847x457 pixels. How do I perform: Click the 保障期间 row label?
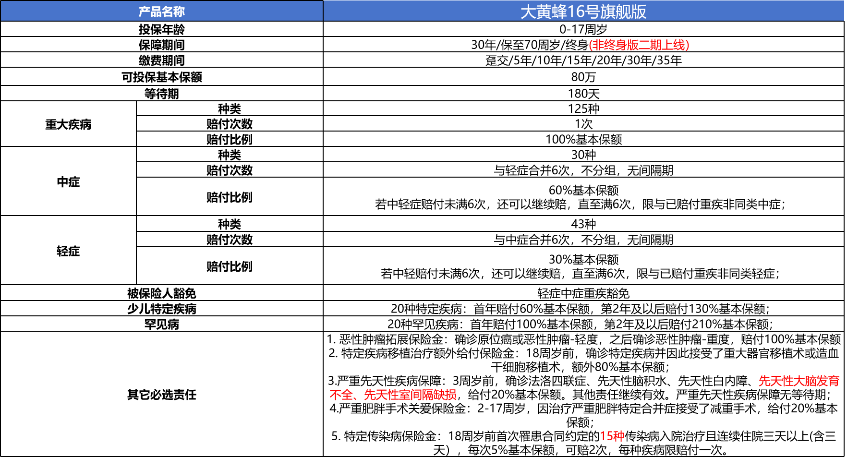[x=162, y=45]
